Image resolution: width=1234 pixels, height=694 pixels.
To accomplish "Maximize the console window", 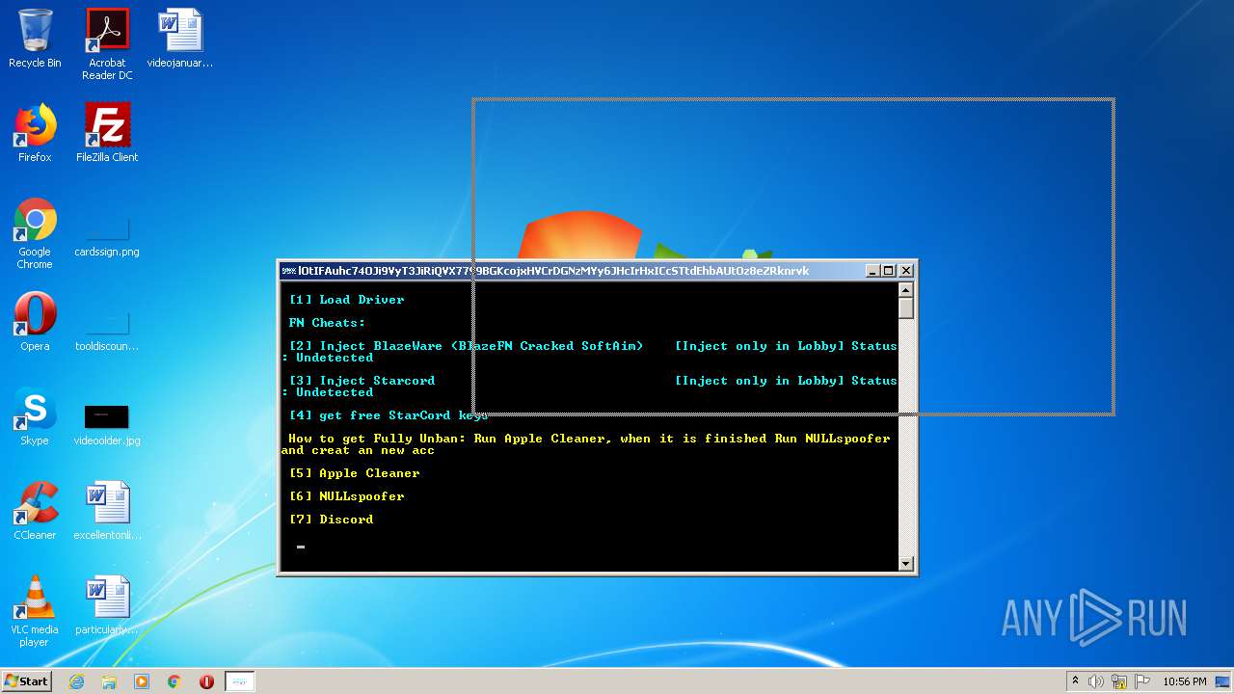I will 889,271.
